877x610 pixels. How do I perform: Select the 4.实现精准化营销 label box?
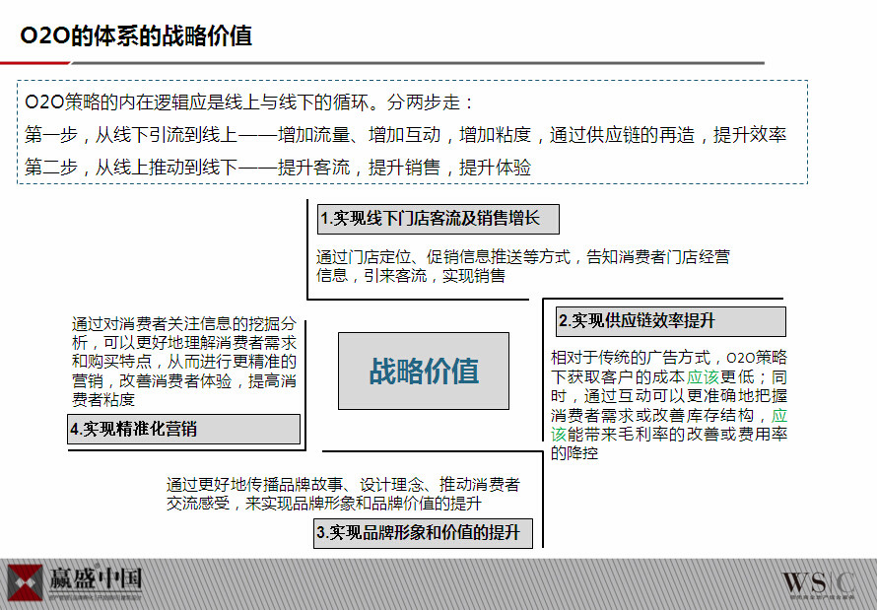(x=183, y=429)
